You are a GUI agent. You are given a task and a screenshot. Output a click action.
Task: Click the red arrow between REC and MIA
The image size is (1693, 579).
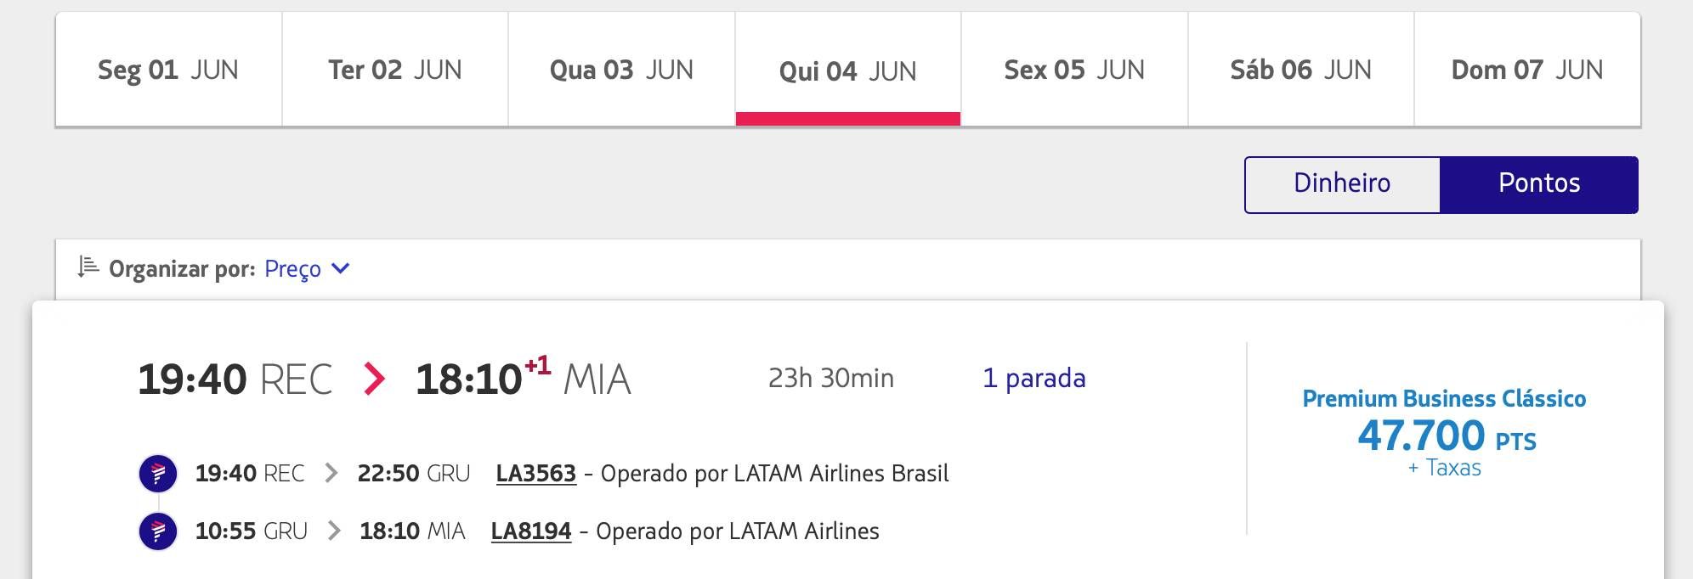pyautogui.click(x=374, y=379)
